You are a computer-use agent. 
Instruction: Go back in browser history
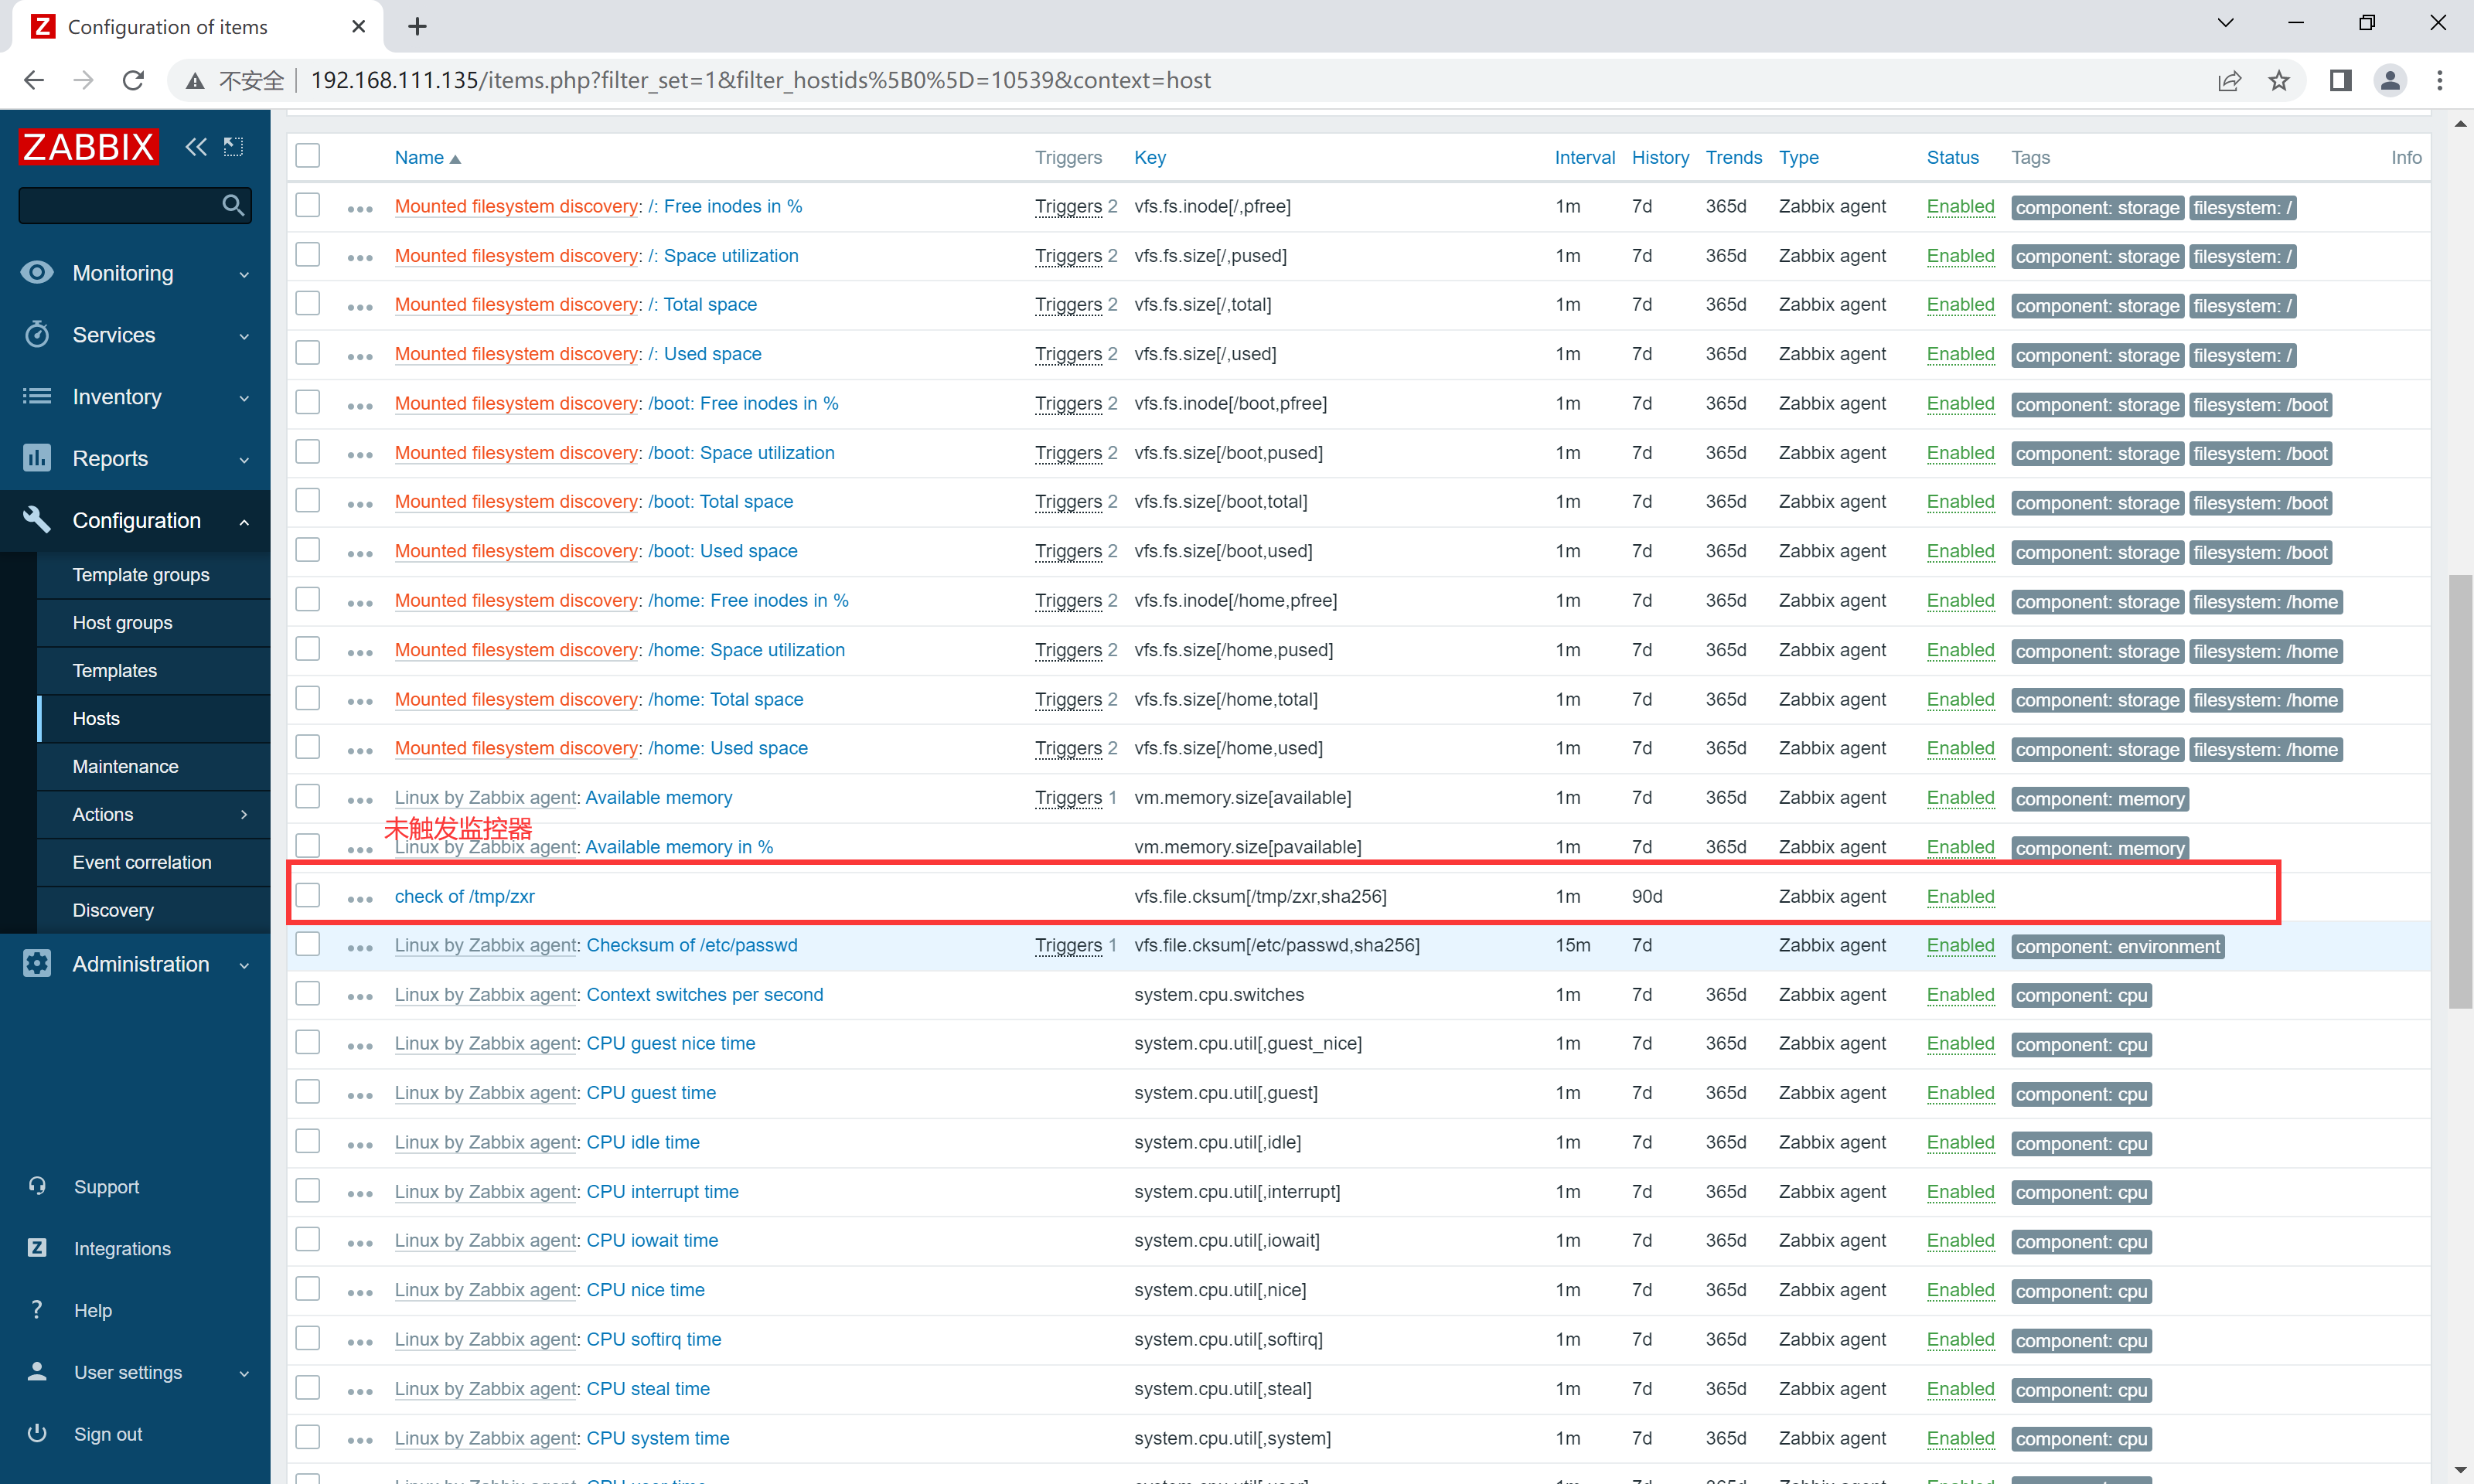pyautogui.click(x=34, y=81)
